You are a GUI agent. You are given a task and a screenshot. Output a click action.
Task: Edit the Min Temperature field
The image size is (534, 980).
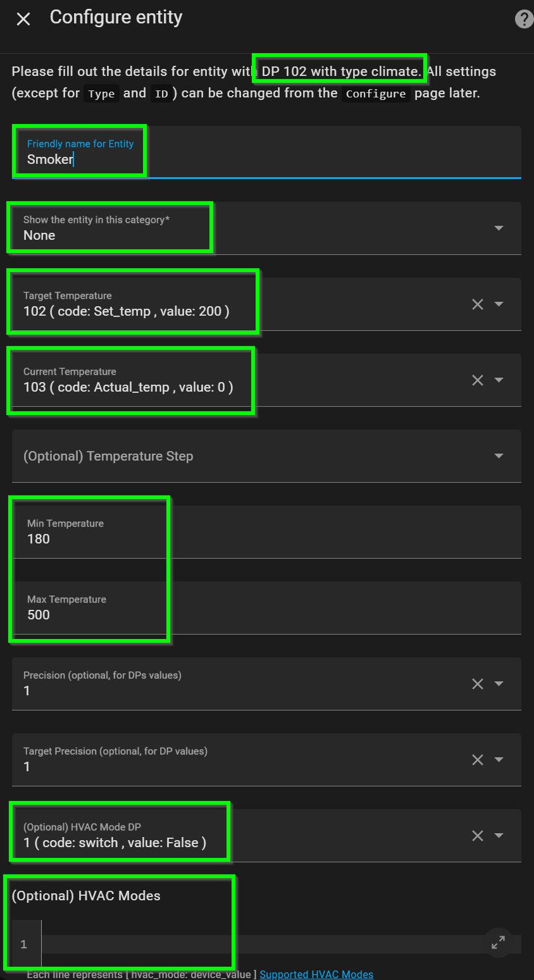(266, 532)
